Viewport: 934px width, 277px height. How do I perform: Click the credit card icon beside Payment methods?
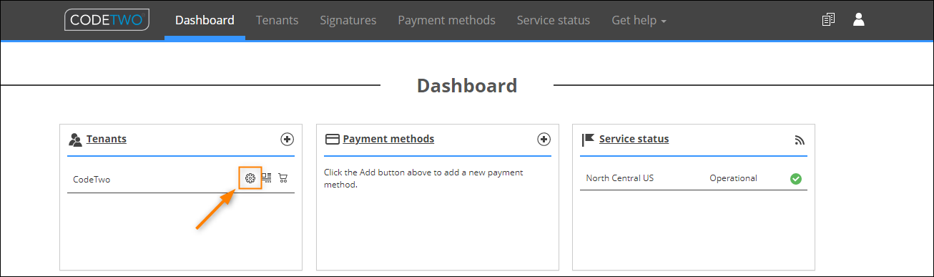point(332,140)
